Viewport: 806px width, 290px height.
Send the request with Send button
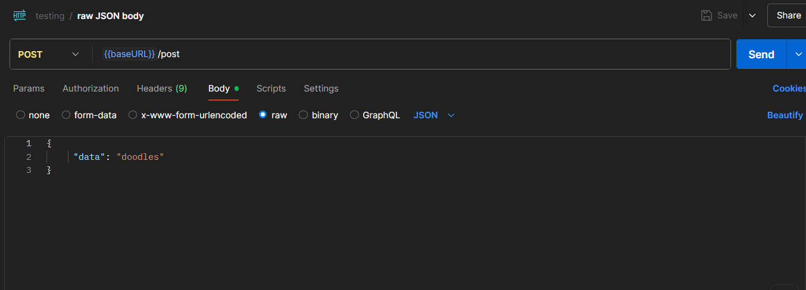(x=761, y=54)
